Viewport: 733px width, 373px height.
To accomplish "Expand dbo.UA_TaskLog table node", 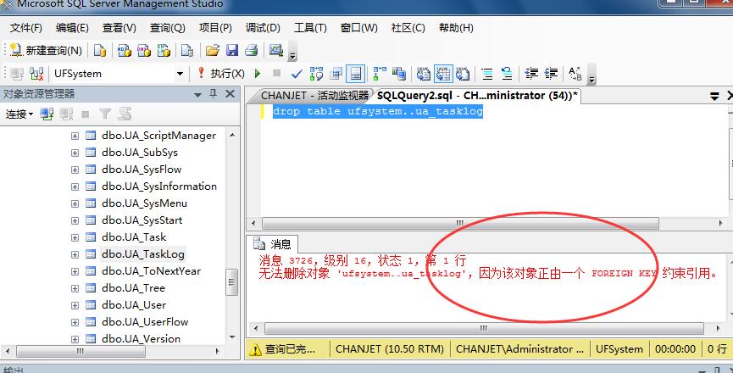I will pos(75,254).
